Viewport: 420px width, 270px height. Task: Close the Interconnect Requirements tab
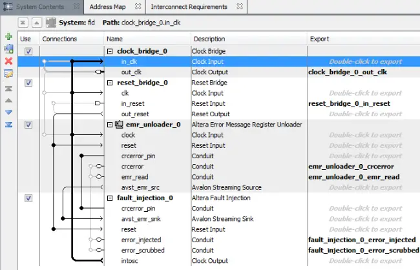(240, 6)
